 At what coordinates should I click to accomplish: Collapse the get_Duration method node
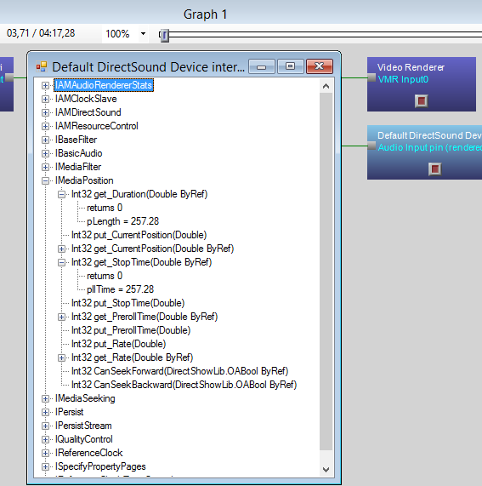(61, 194)
